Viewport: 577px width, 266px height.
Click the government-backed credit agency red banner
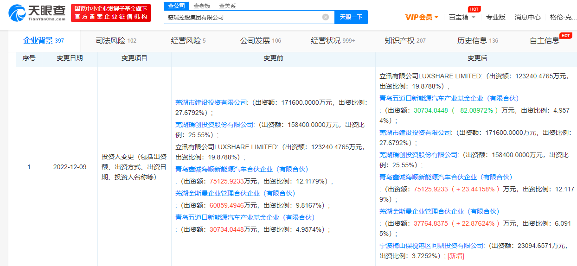[111, 13]
